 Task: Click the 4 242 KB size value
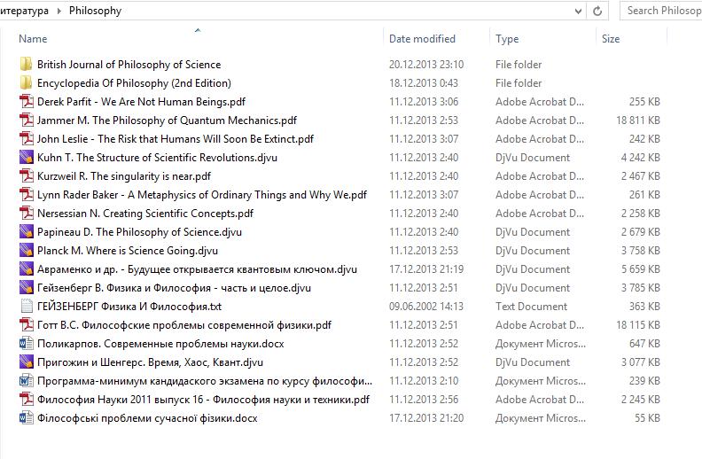pos(640,158)
